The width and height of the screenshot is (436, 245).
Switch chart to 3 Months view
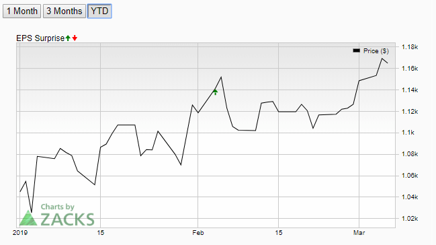(x=64, y=11)
